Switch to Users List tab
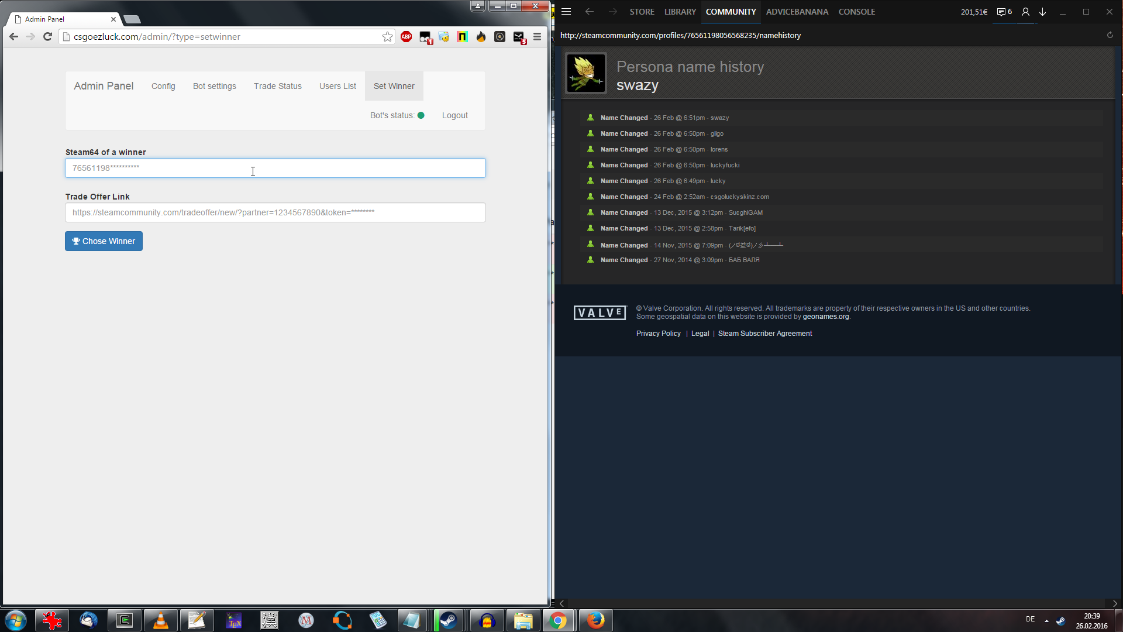Viewport: 1123px width, 632px height. [337, 86]
